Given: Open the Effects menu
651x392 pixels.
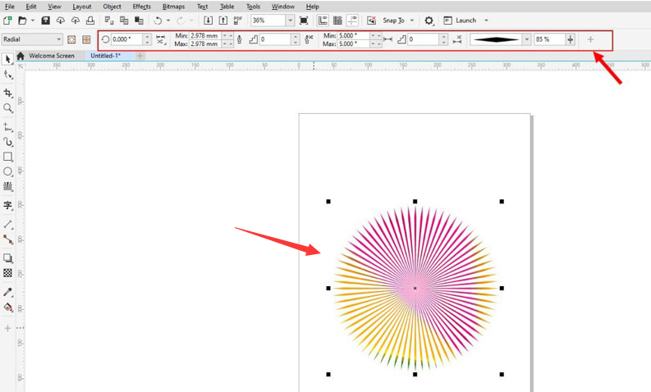Looking at the screenshot, I should [x=141, y=7].
